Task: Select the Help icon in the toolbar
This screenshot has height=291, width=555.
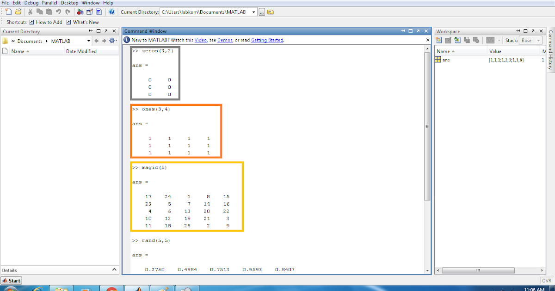Action: (111, 12)
